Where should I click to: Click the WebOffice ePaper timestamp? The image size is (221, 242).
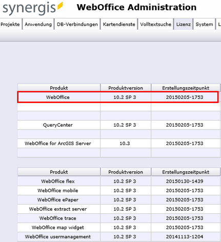[186, 199]
